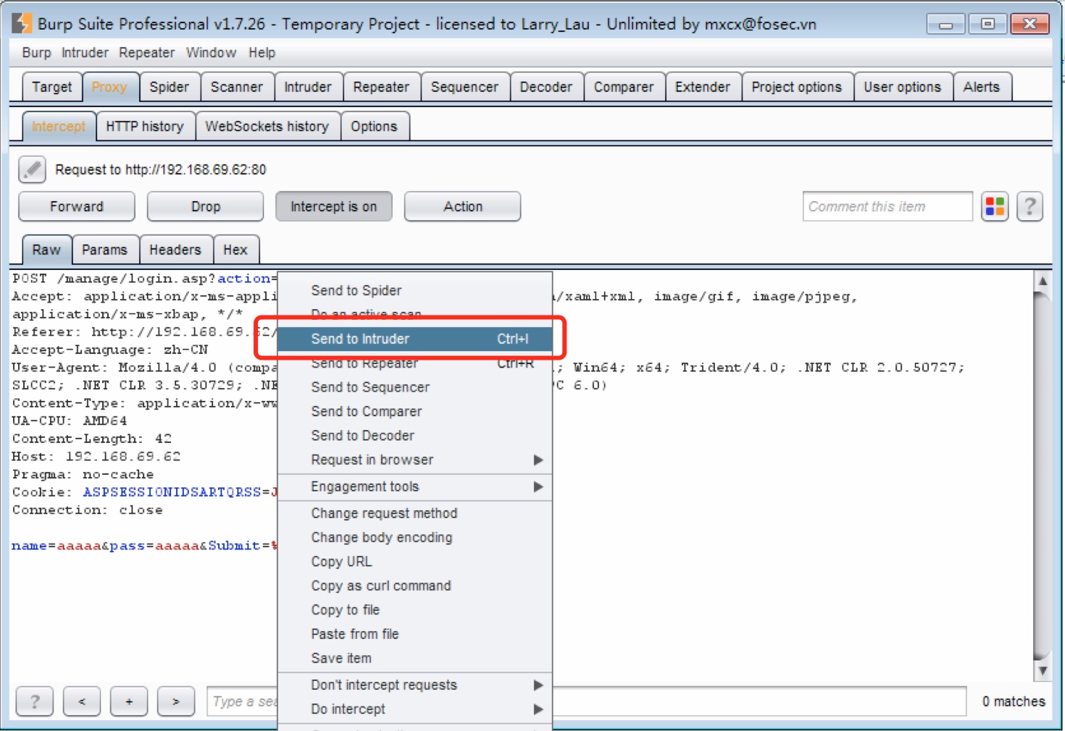Switch to the Headers view tab
Image resolution: width=1065 pixels, height=731 pixels.
coord(175,250)
